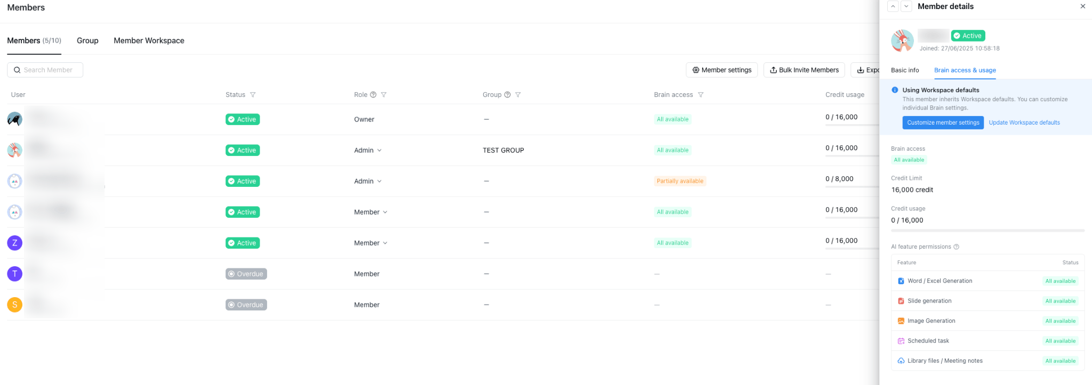Viewport: 1092px width, 385px height.
Task: Click the Role column filter icon
Action: 384,95
